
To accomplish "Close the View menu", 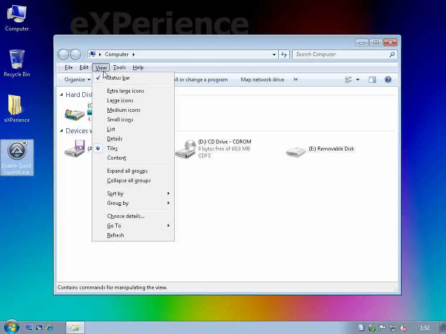I will click(101, 67).
